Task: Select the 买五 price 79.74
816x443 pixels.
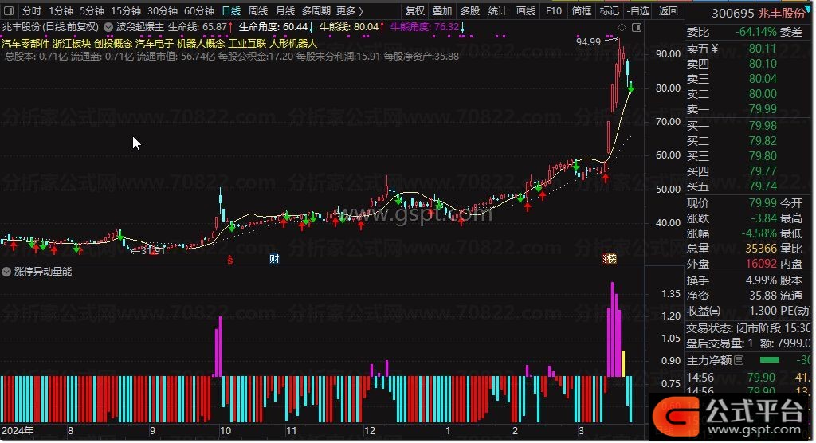Action: [763, 186]
